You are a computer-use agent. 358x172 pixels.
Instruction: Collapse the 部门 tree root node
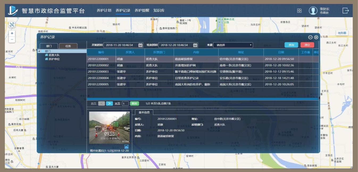[39, 51]
